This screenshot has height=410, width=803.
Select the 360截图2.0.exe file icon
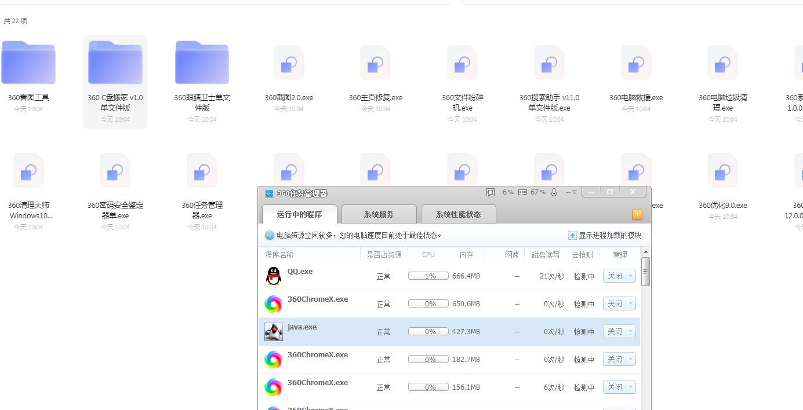pos(289,63)
